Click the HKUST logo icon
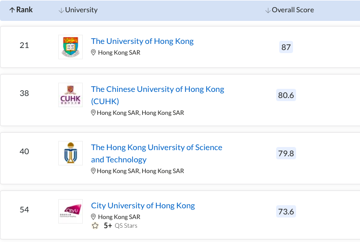Screen dimensions: 360x242 click(70, 153)
